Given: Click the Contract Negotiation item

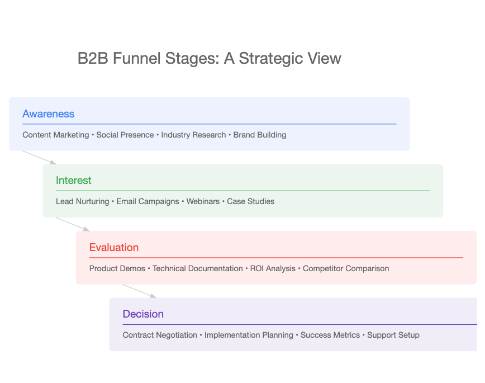Looking at the screenshot, I should pos(160,335).
